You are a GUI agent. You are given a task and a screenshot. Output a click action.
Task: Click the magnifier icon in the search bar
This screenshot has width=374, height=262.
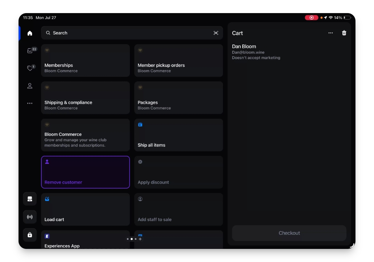48,33
